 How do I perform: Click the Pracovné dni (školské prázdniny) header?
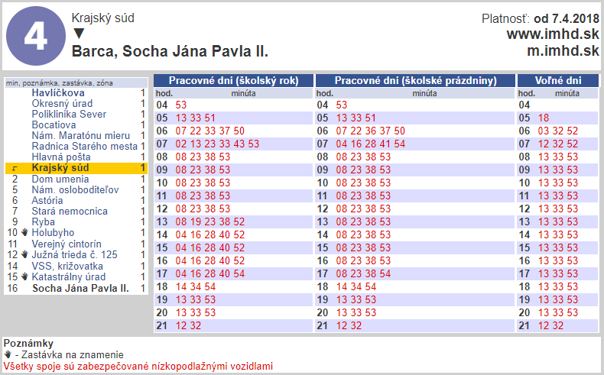[x=416, y=80]
